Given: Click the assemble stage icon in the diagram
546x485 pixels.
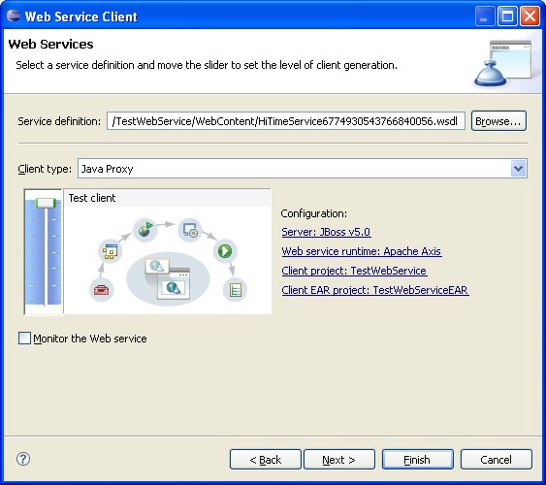Looking at the screenshot, I should pos(110,251).
